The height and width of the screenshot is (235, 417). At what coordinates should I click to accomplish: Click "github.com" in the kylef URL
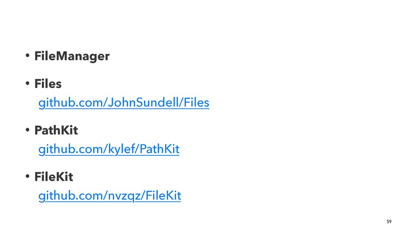71,149
